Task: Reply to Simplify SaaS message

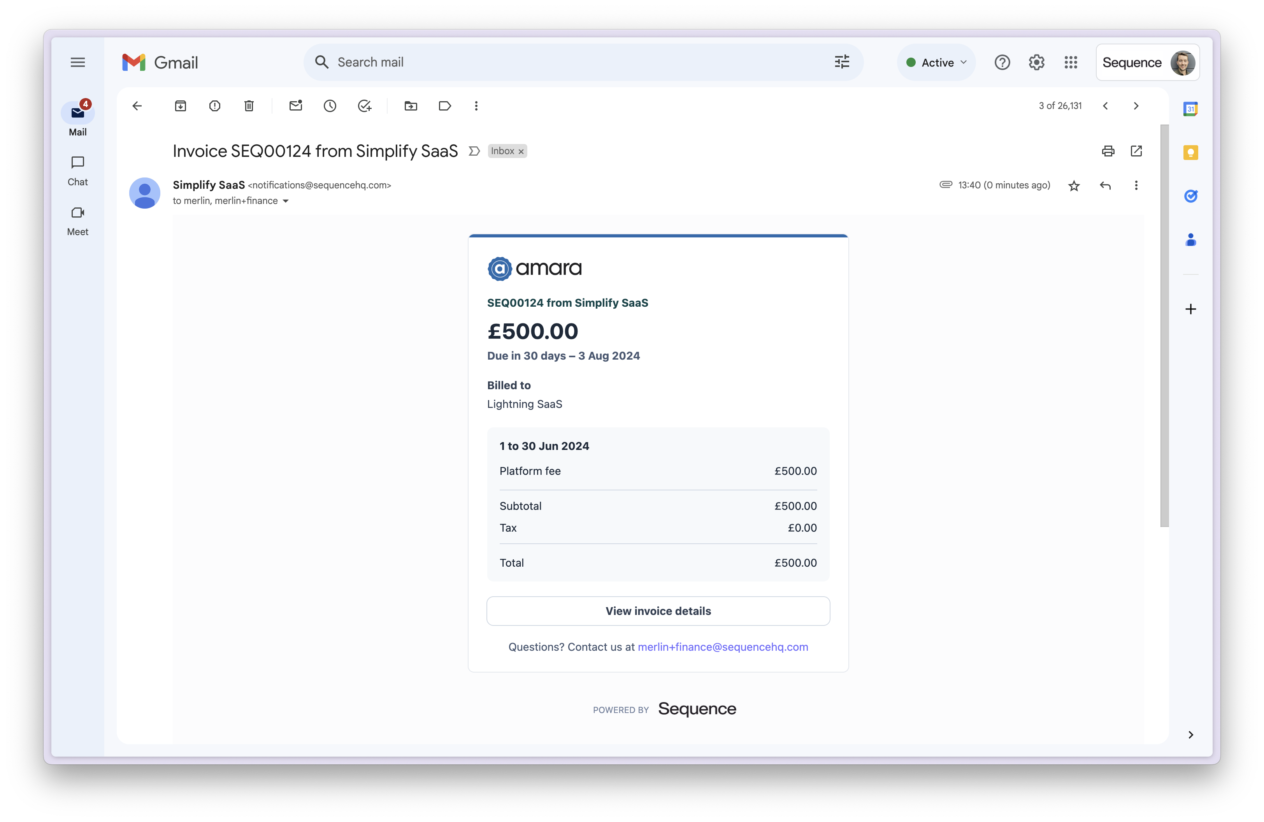Action: tap(1105, 185)
